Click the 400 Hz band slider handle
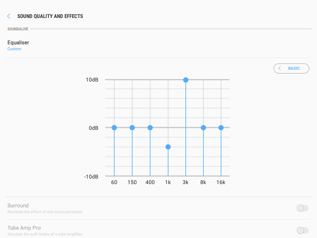The image size is (317, 238). click(150, 128)
